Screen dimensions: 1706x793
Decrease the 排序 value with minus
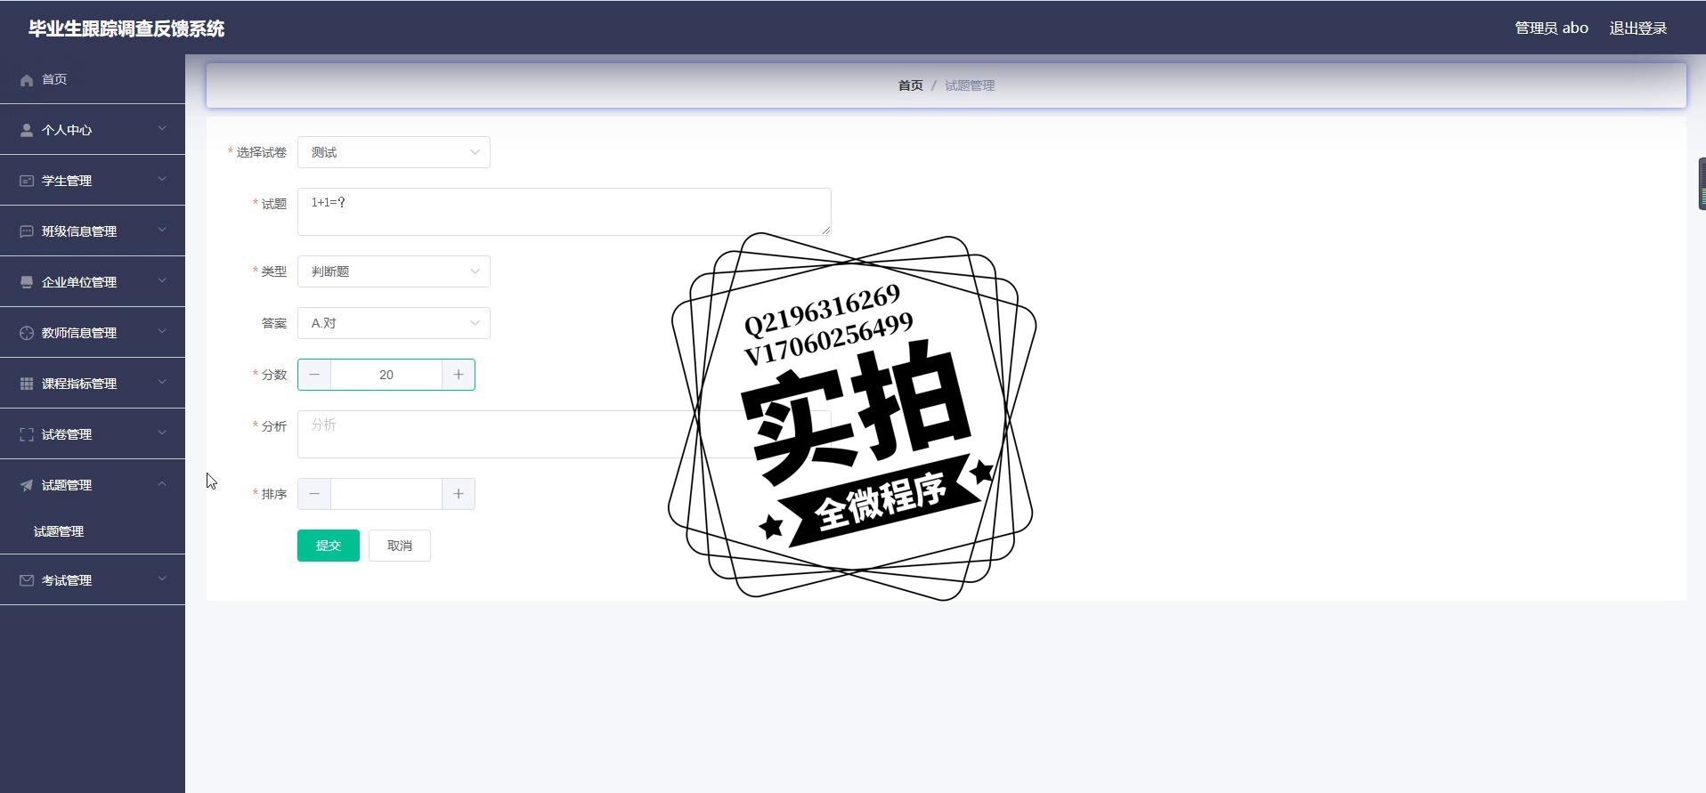pos(314,494)
